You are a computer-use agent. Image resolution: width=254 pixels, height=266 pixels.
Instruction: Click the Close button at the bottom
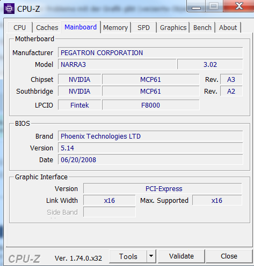tap(229, 256)
